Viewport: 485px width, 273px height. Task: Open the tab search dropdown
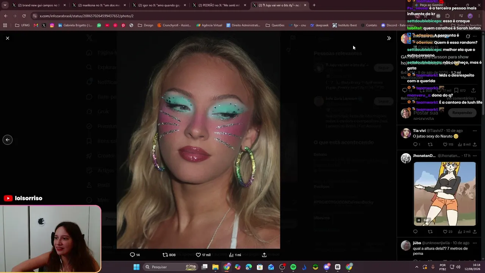pos(5,5)
